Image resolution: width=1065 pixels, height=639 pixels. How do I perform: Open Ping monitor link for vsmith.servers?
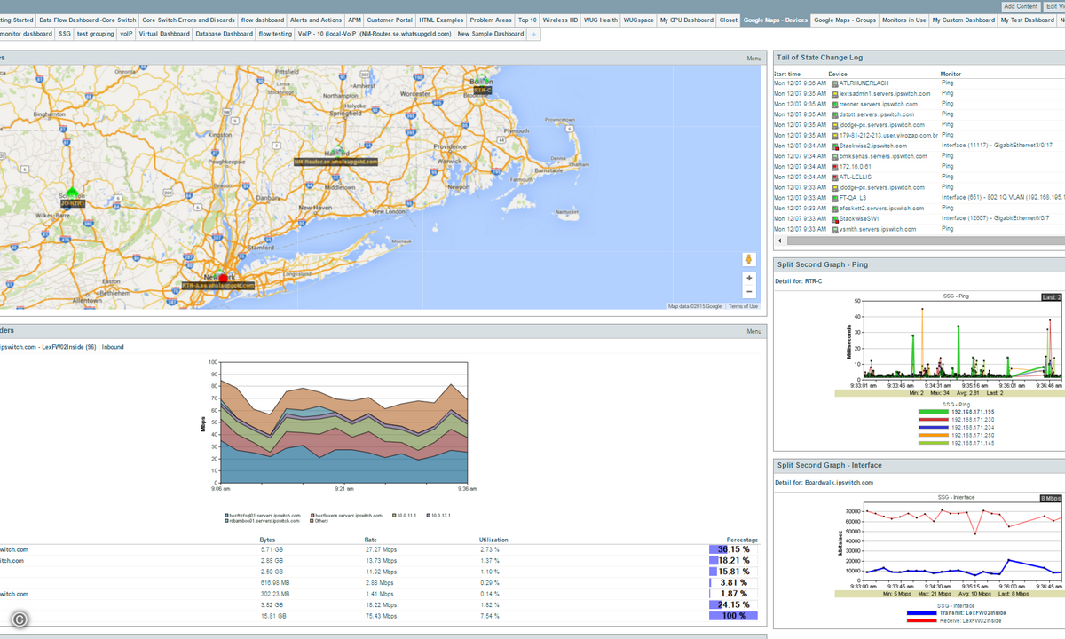point(947,229)
